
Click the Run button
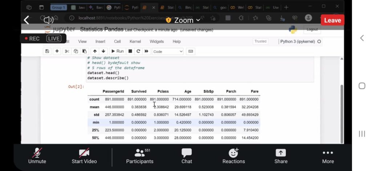117,51
